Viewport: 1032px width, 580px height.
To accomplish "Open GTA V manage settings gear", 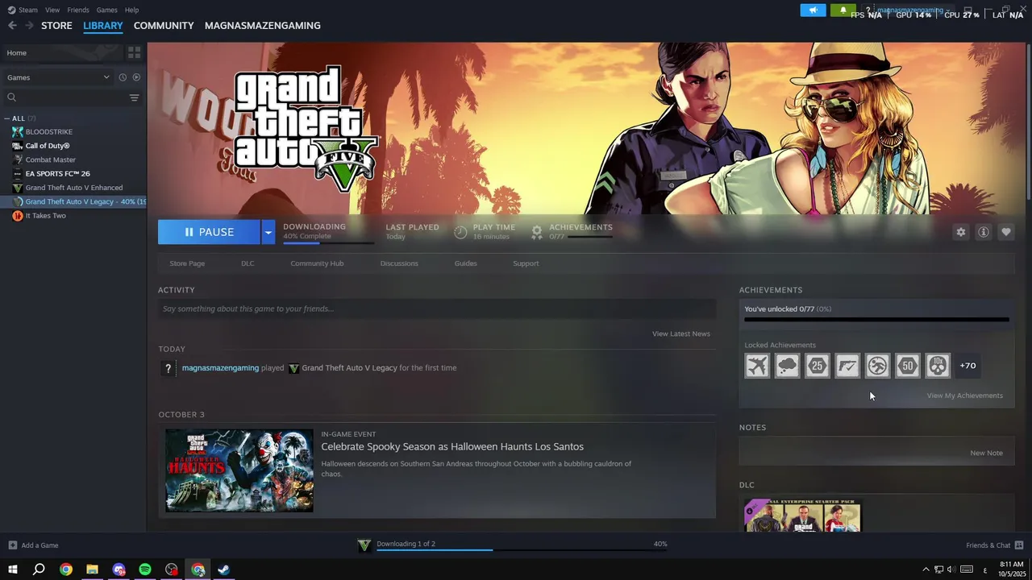I will tap(960, 232).
